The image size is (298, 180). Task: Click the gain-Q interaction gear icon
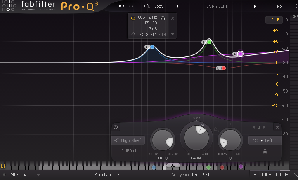216,129
